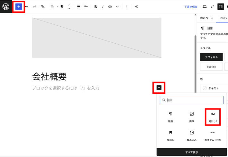
Task: Insert a カスタム HTML block
Action: coord(213,136)
